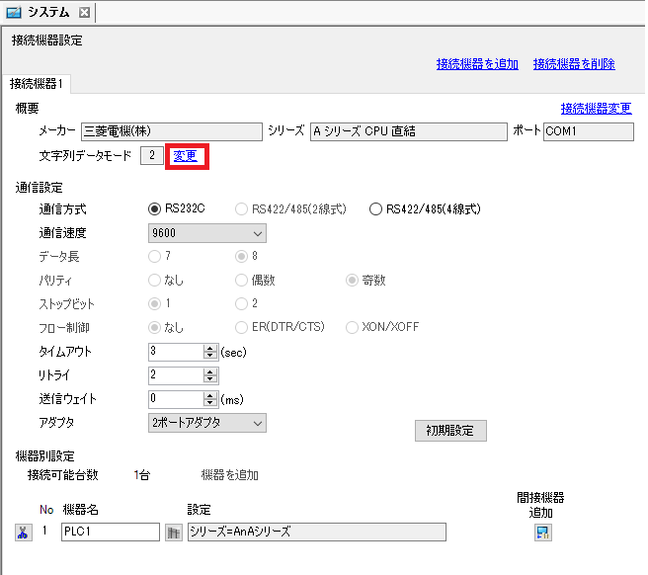
Task: Click the 送信ウェイト input field
Action: [176, 399]
